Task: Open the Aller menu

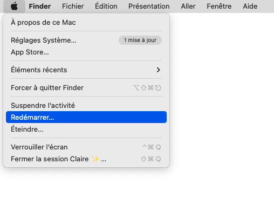Action: tap(188, 6)
